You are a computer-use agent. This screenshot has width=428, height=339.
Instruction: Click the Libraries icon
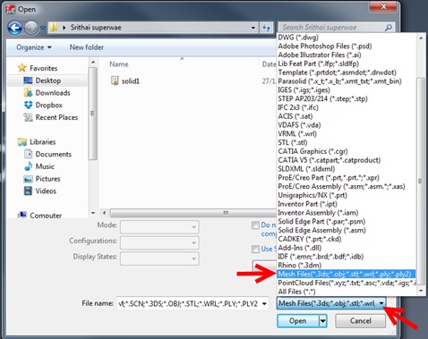[22, 142]
